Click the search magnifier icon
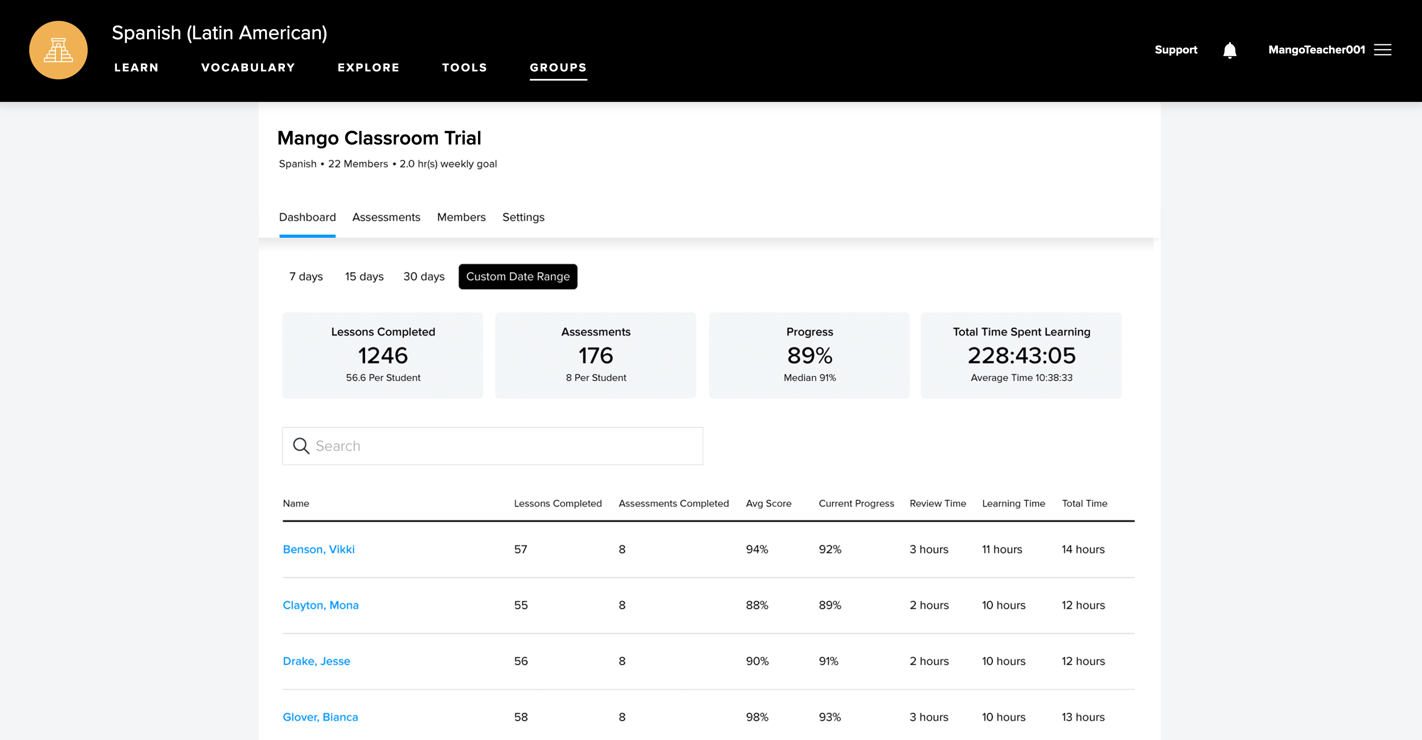Image resolution: width=1422 pixels, height=740 pixels. 301,446
